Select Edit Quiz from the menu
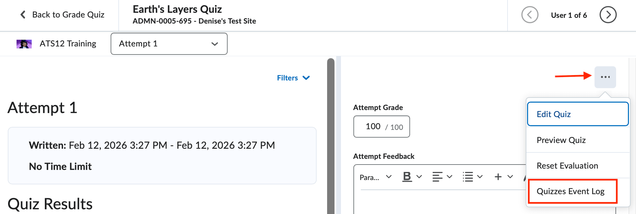The height and width of the screenshot is (214, 636). pos(554,114)
